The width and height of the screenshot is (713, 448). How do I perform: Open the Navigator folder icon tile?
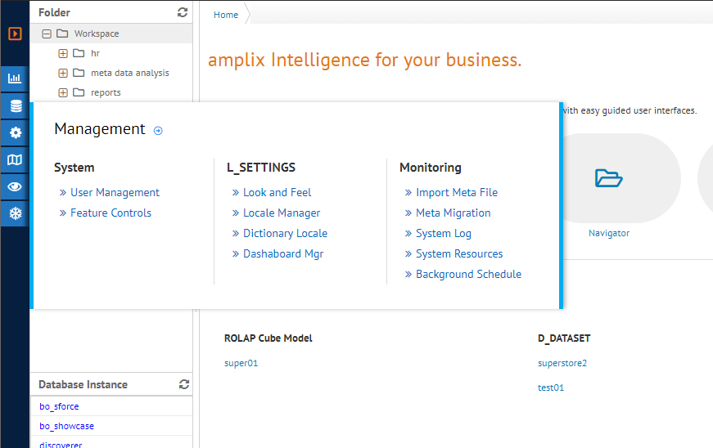coord(609,177)
